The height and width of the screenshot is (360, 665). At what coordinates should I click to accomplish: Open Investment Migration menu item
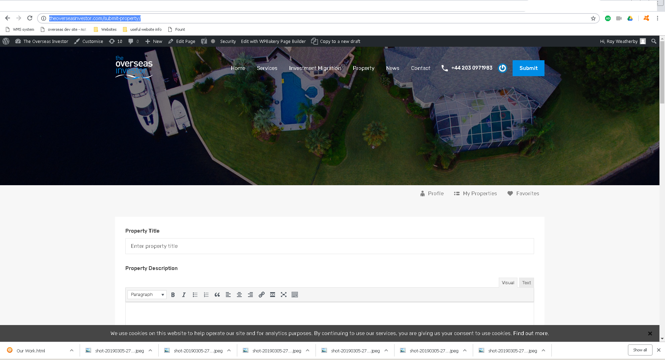point(315,68)
